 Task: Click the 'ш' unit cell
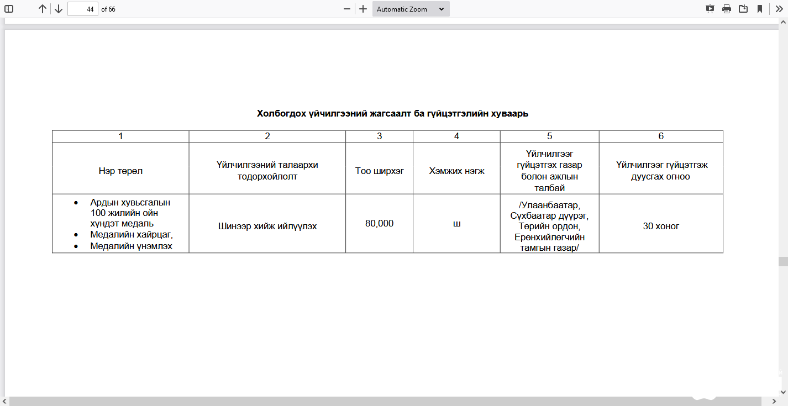pyautogui.click(x=456, y=224)
